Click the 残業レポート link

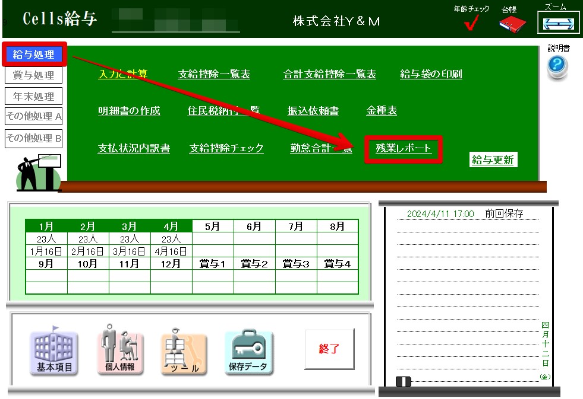tap(404, 148)
